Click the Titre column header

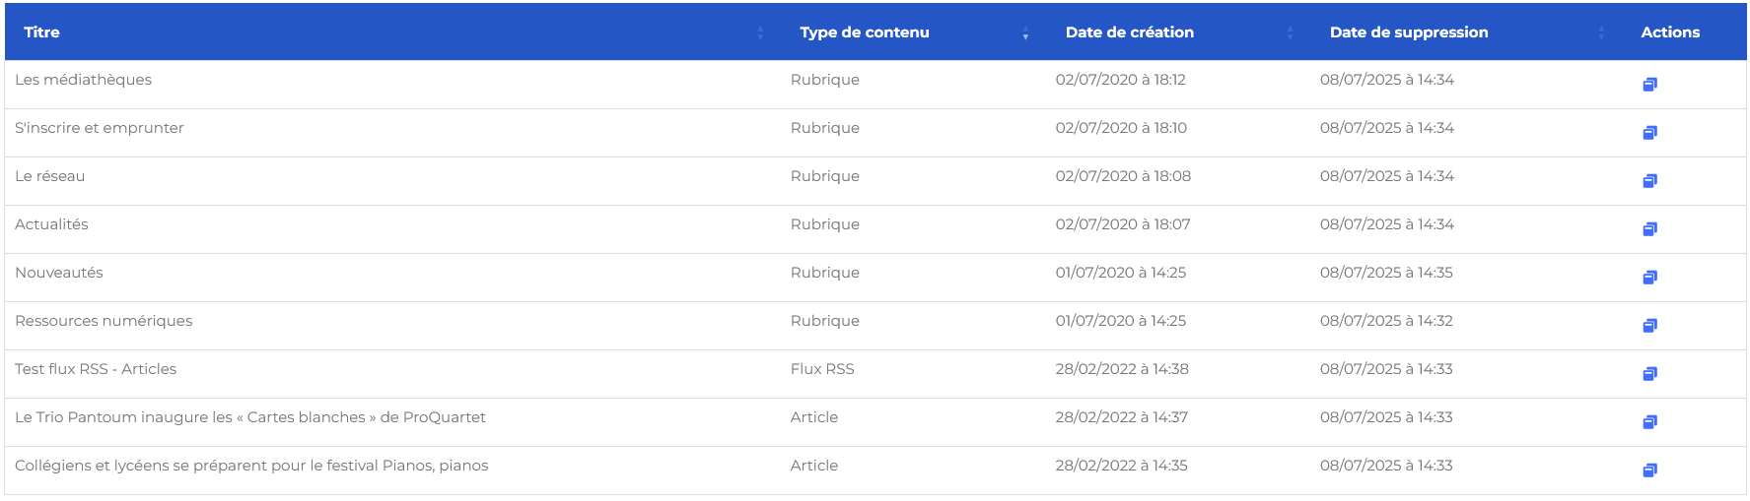pyautogui.click(x=42, y=32)
